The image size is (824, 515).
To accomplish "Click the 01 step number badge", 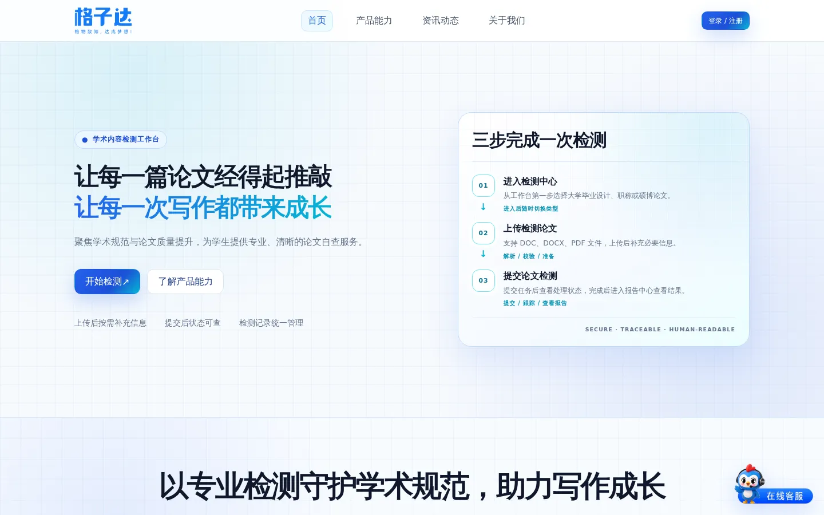I will tap(484, 185).
